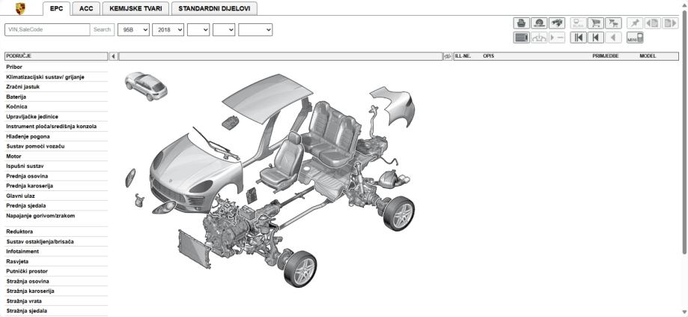The height and width of the screenshot is (317, 688).
Task: Focus the VIN,SaleCode input field
Action: (x=47, y=30)
